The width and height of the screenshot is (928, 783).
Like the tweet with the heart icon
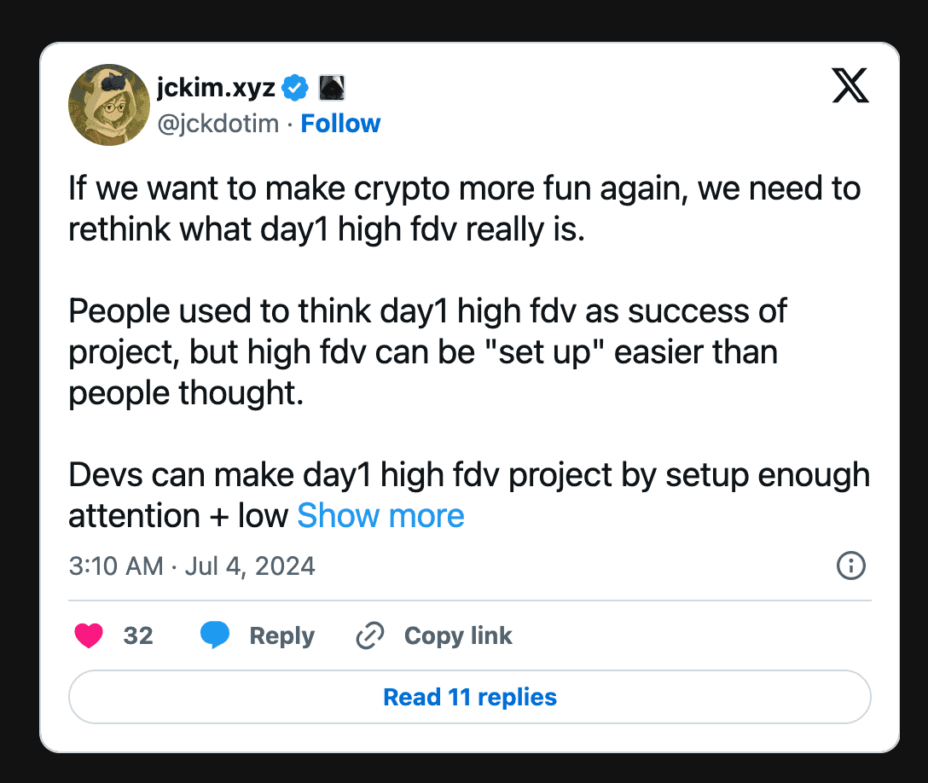[x=89, y=635]
